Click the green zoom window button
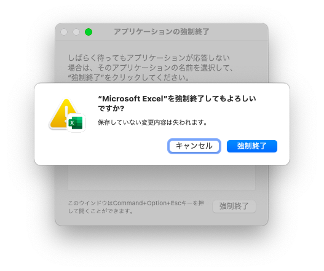Screen dimensions: 324x271 pos(89,32)
